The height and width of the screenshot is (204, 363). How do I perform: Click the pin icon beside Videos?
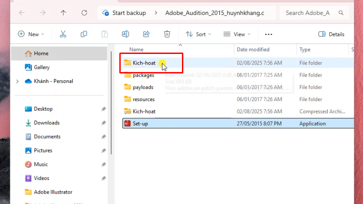(103, 178)
